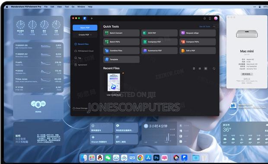Screen dimensions: 268x164
Task: Click the notification bell icon
Action: pos(204,18)
